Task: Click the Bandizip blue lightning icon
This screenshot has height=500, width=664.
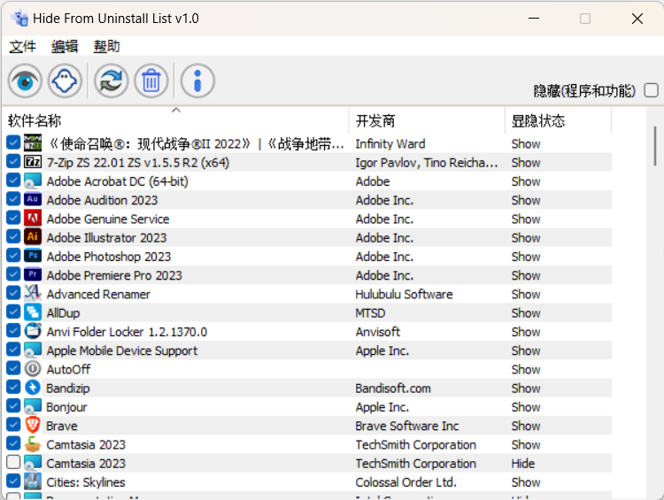Action: tap(33, 388)
